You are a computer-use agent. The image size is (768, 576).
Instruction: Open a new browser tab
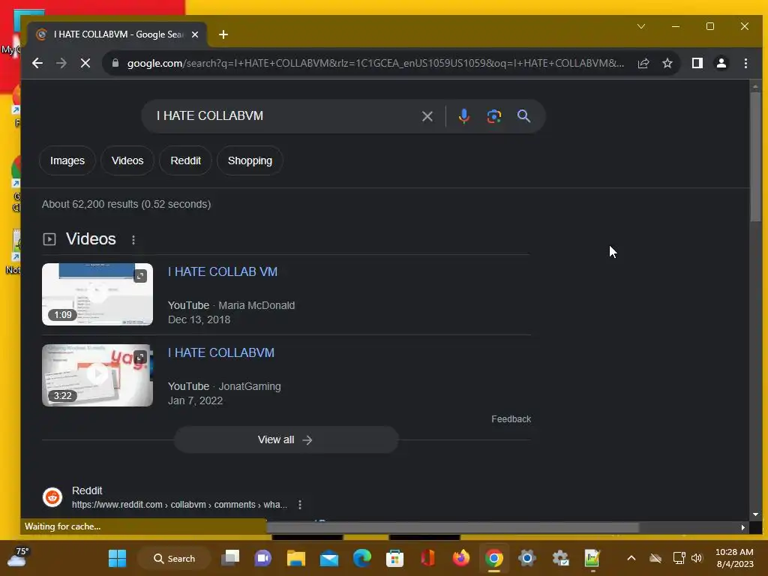[223, 34]
